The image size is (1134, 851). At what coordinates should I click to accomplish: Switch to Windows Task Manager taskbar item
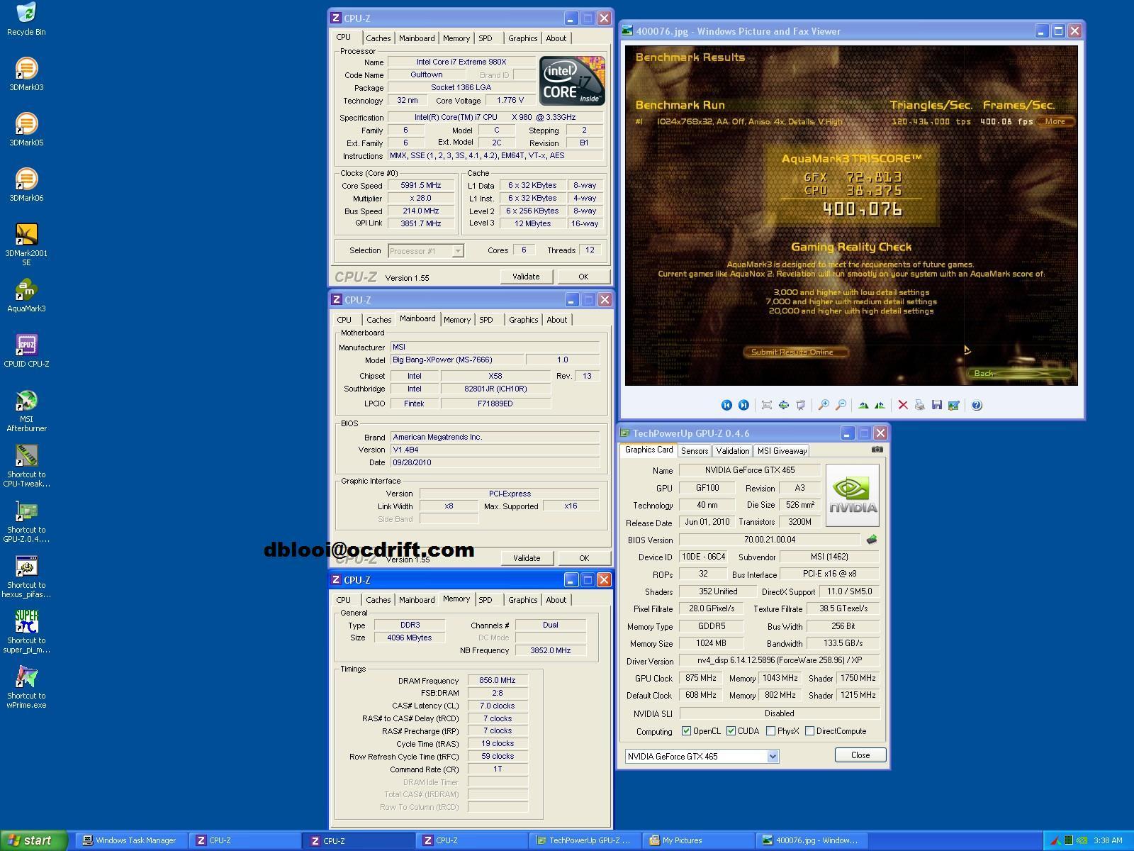point(132,840)
